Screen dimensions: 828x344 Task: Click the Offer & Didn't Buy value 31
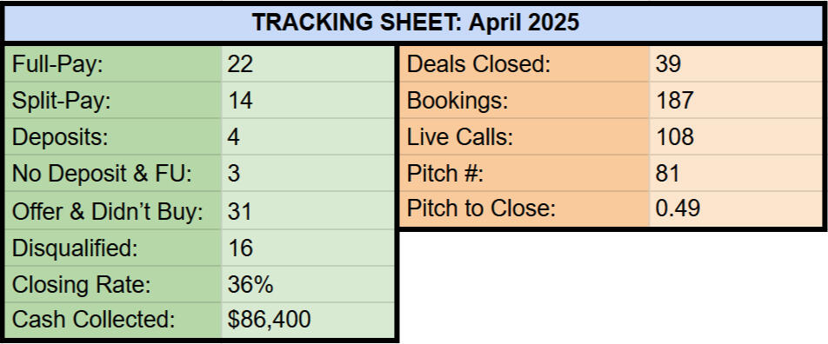(x=308, y=210)
